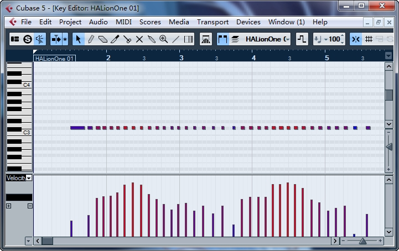Viewport: 399px width, 251px height.
Task: Select the Time Warp tool
Action: point(188,39)
